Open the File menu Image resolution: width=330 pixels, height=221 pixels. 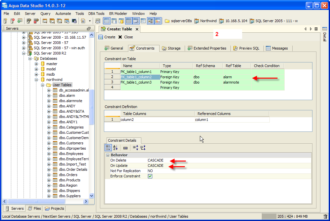point(6,14)
